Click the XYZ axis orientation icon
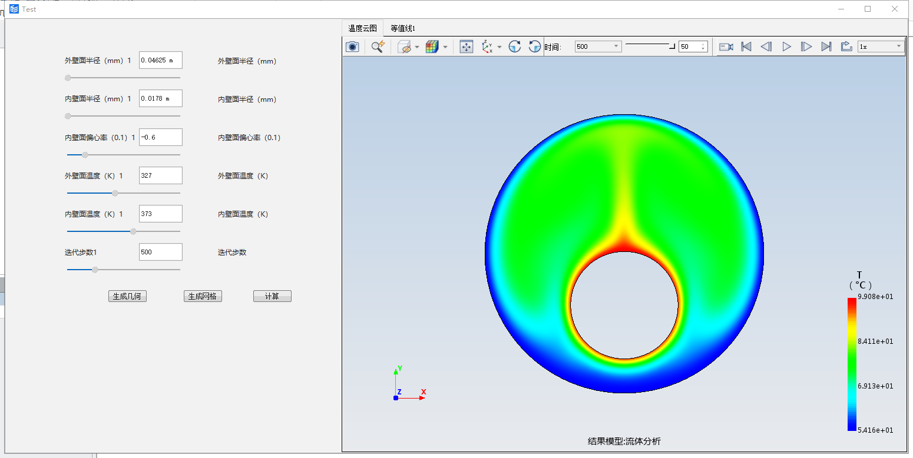This screenshot has width=913, height=458. [488, 47]
